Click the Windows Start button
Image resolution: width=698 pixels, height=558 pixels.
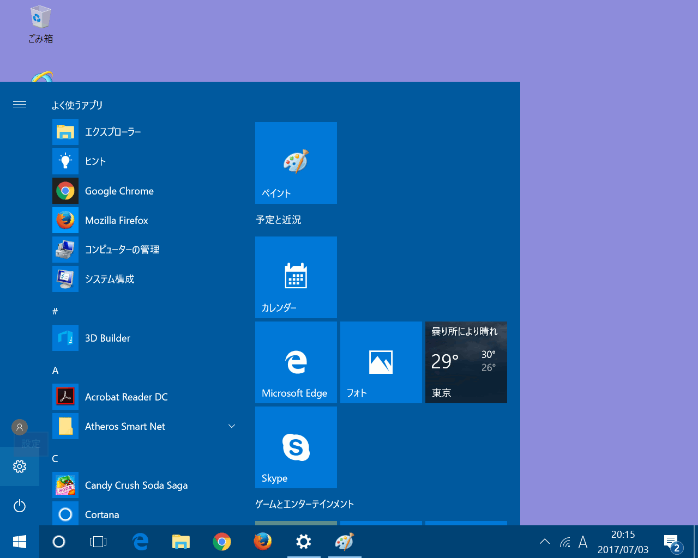20,542
